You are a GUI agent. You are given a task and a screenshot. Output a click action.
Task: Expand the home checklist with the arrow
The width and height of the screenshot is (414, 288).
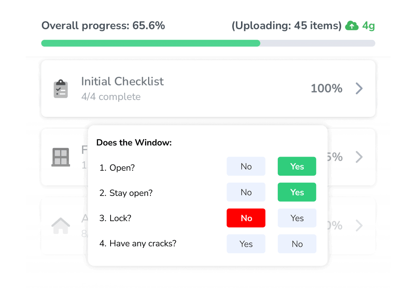coord(359,225)
